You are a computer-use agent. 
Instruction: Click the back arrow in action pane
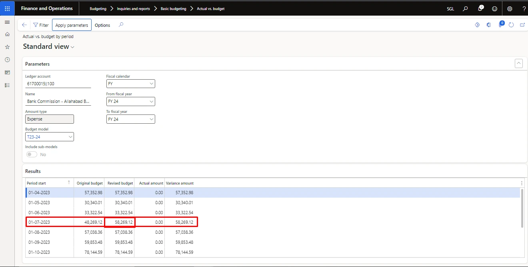pyautogui.click(x=24, y=25)
